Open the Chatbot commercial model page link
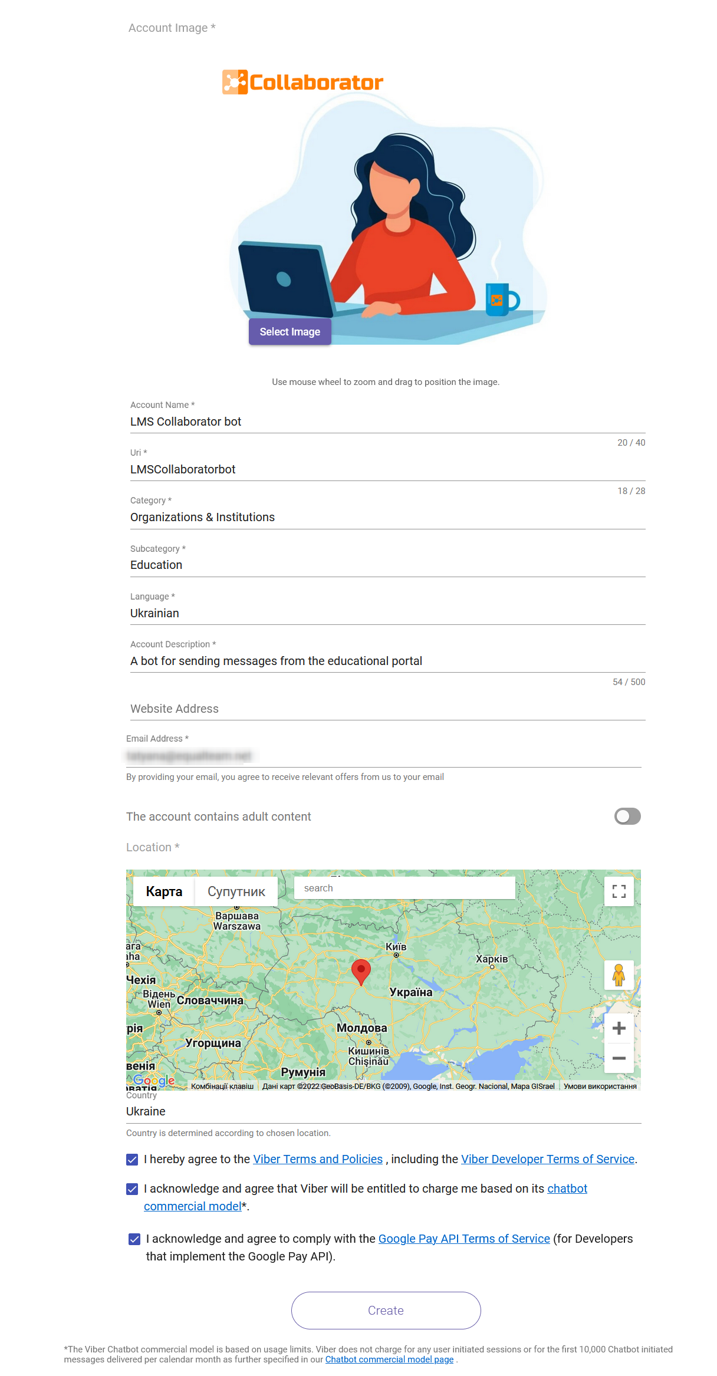 point(389,1359)
